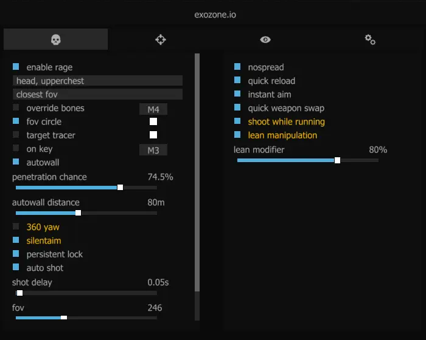The width and height of the screenshot is (426, 340).
Task: Switch to the crosshair tab
Action: pyautogui.click(x=161, y=39)
